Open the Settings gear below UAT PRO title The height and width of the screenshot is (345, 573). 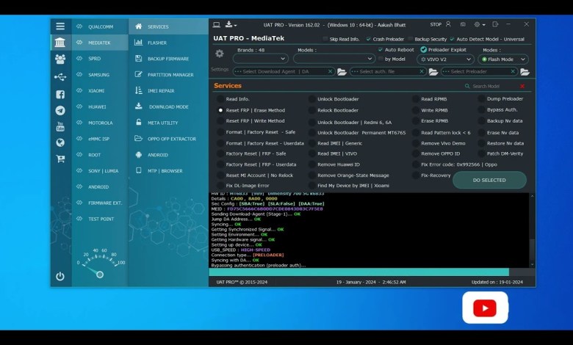219,54
